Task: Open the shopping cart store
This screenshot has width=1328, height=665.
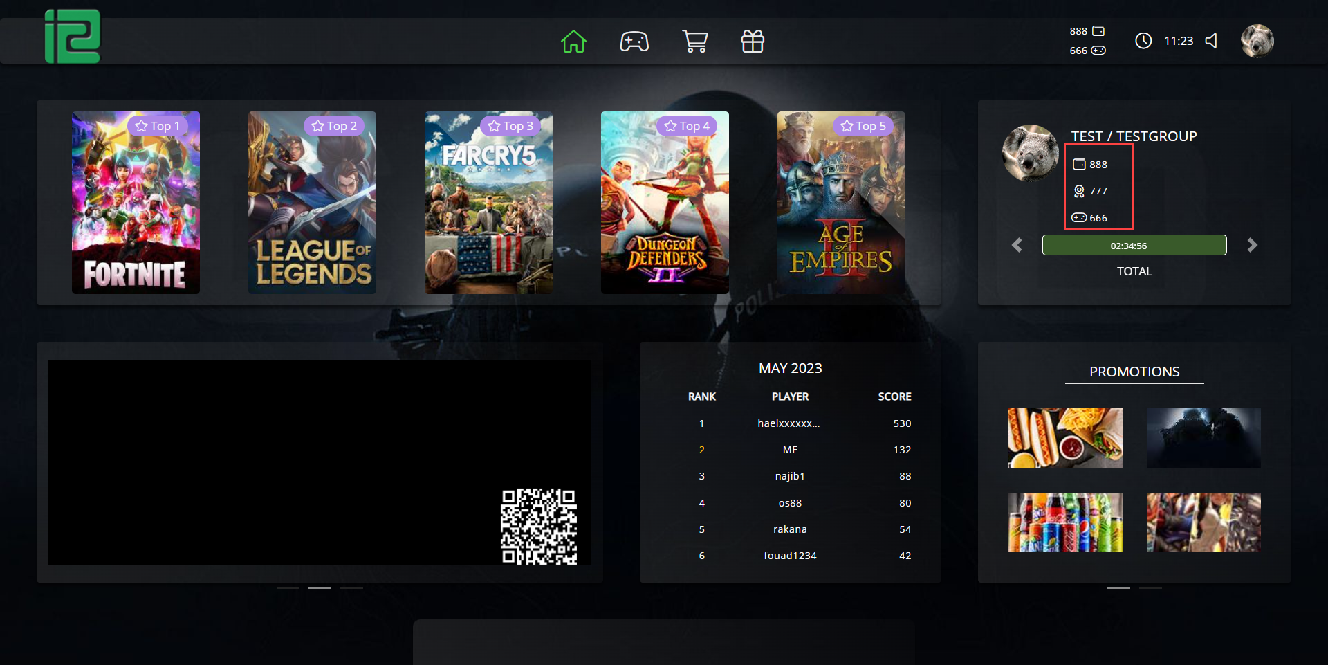Action: point(694,42)
